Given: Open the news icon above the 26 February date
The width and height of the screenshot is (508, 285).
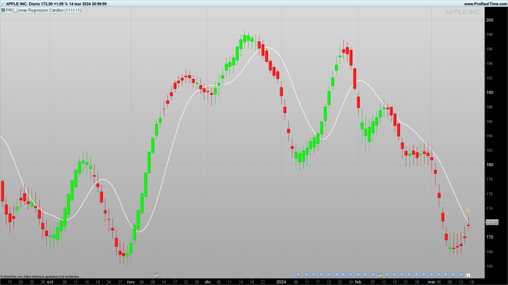Looking at the screenshot, I should 417,275.
